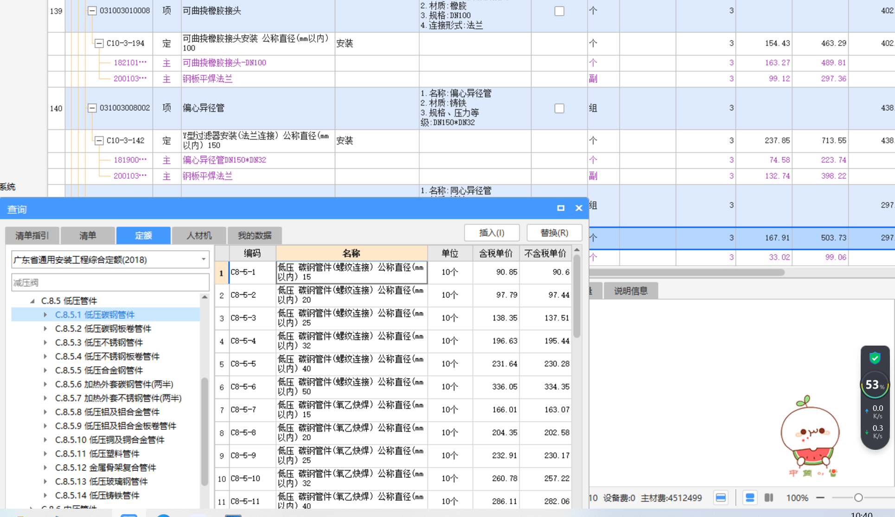The width and height of the screenshot is (895, 517).
Task: Click the 插入(I) button
Action: 492,233
